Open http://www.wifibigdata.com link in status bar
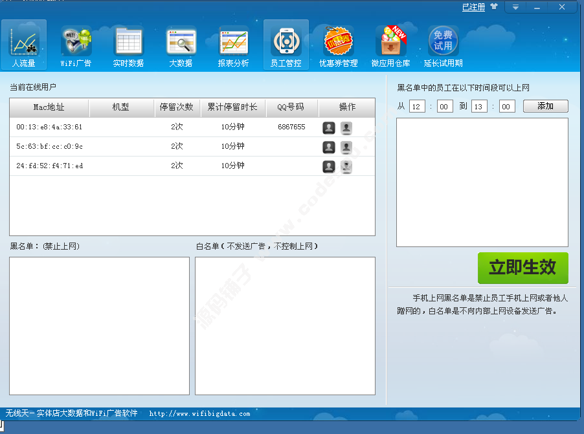 (x=199, y=413)
